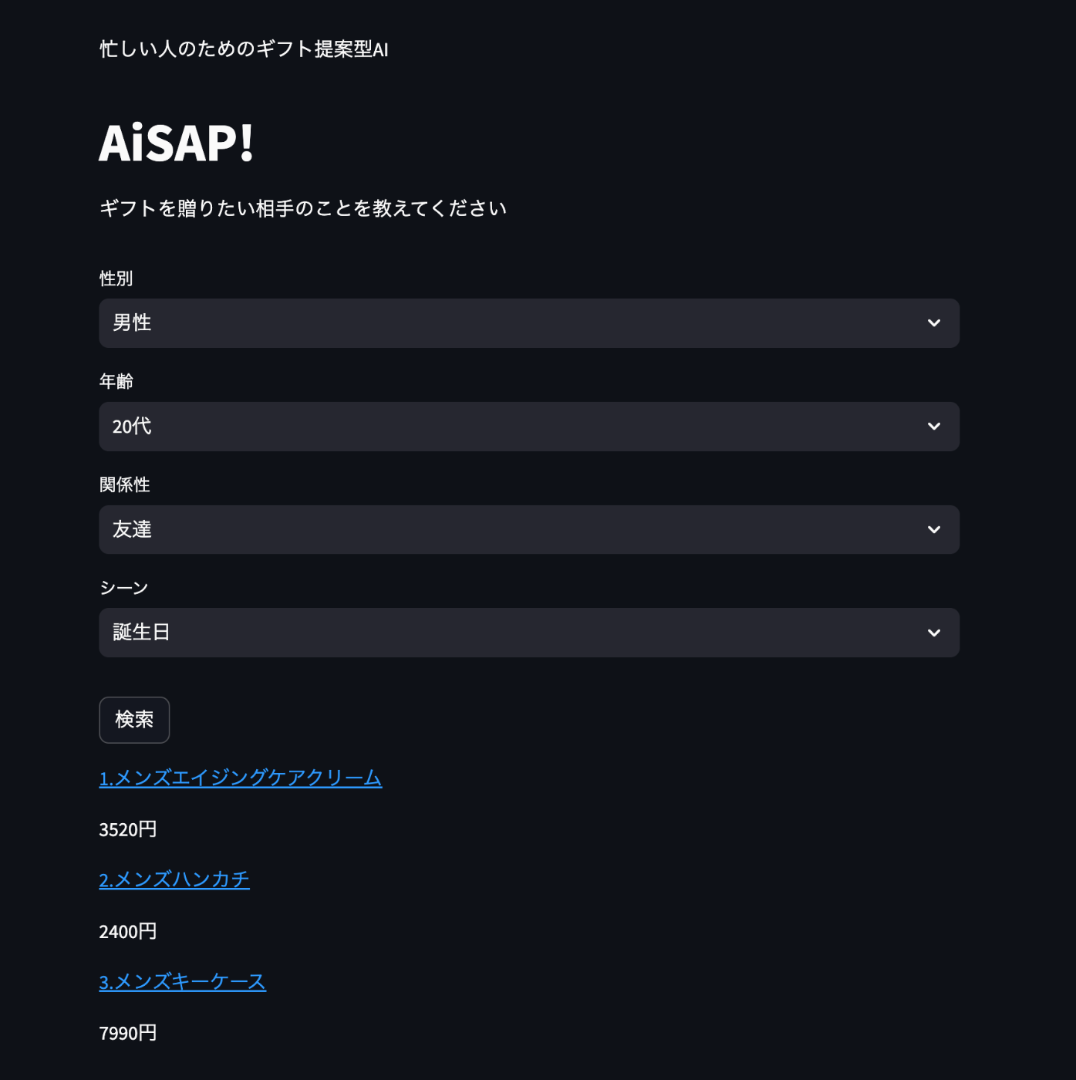Click the chevron icon on the シーン field
Viewport: 1076px width, 1080px height.
tap(933, 633)
